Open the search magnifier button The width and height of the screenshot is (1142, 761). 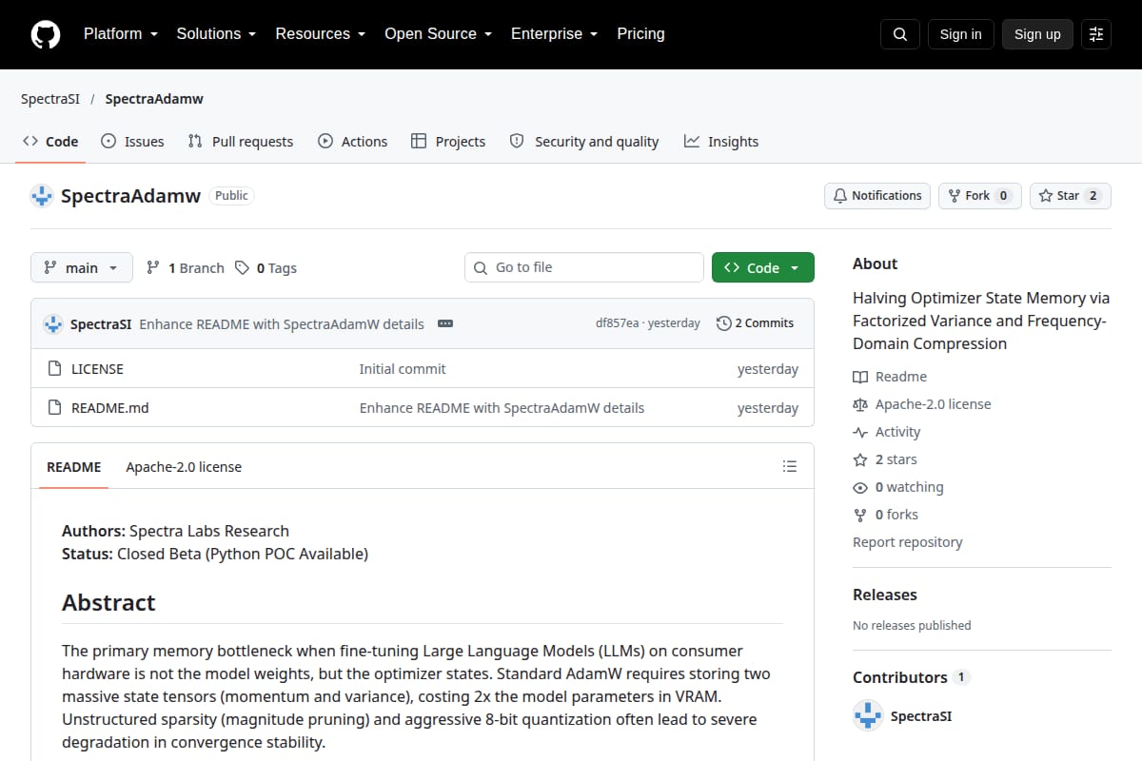click(900, 34)
